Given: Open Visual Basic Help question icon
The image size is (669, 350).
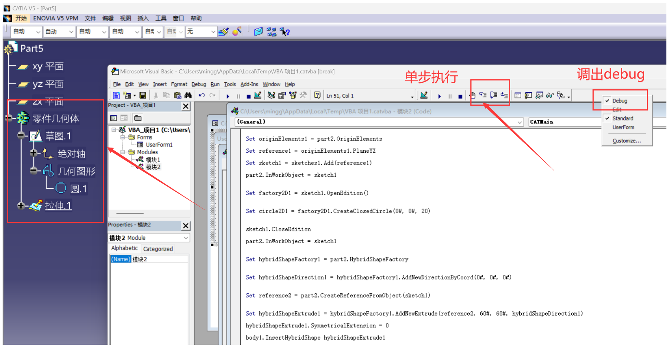Looking at the screenshot, I should [x=317, y=95].
